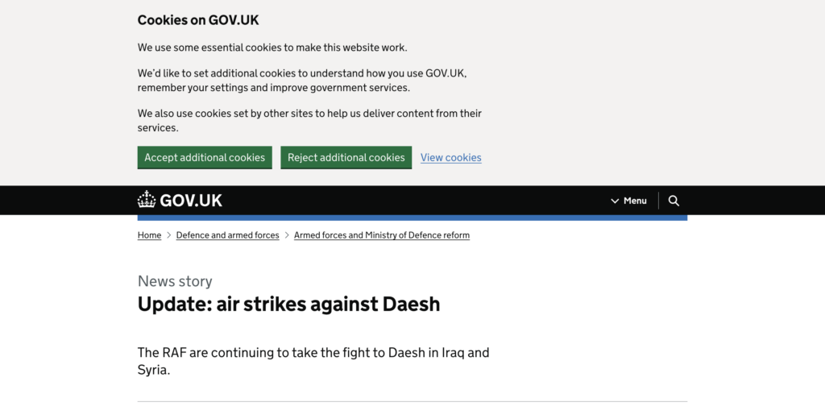Click the blue bar beneath the header
The height and width of the screenshot is (419, 825).
pyautogui.click(x=412, y=218)
